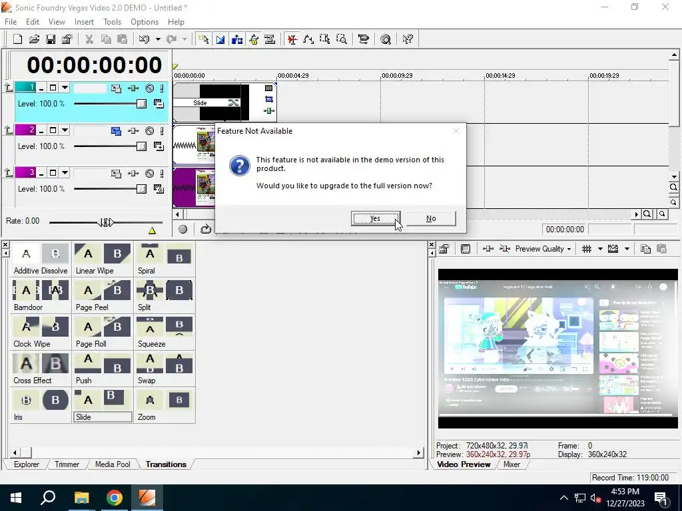This screenshot has height=511, width=682.
Task: Open the event pan/crop icon on Slide clip
Action: (x=269, y=100)
